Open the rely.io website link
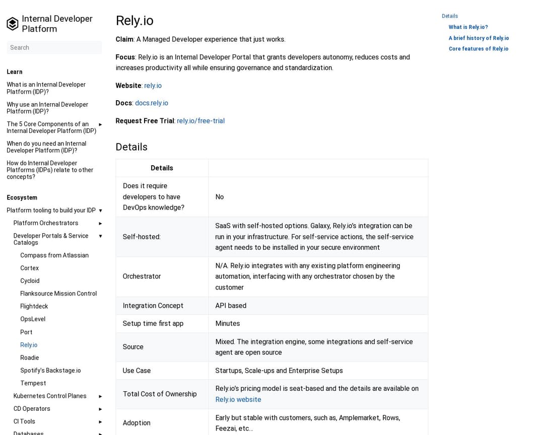 click(x=153, y=86)
